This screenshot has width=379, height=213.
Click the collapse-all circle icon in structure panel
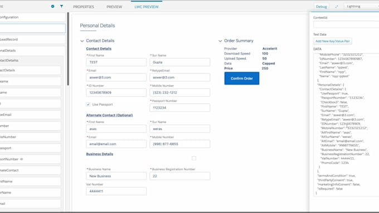[x=53, y=6]
